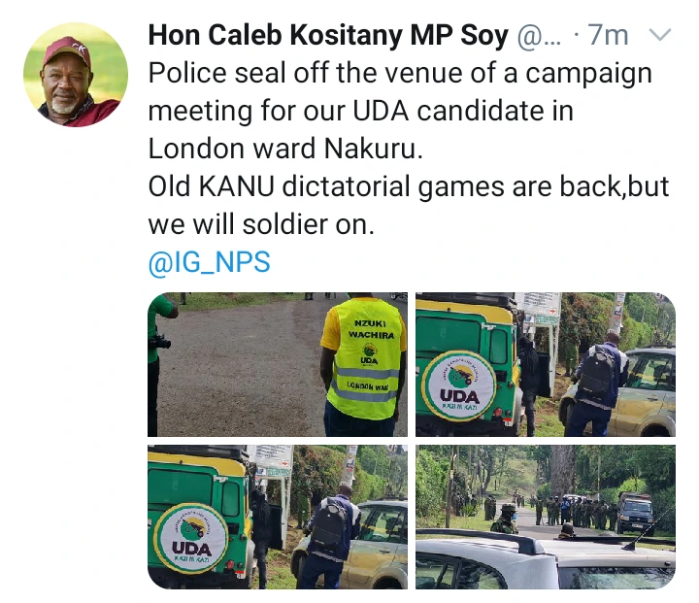Image resolution: width=699 pixels, height=603 pixels.
Task: Click the police truck in bottom-right photo
Action: (x=636, y=513)
